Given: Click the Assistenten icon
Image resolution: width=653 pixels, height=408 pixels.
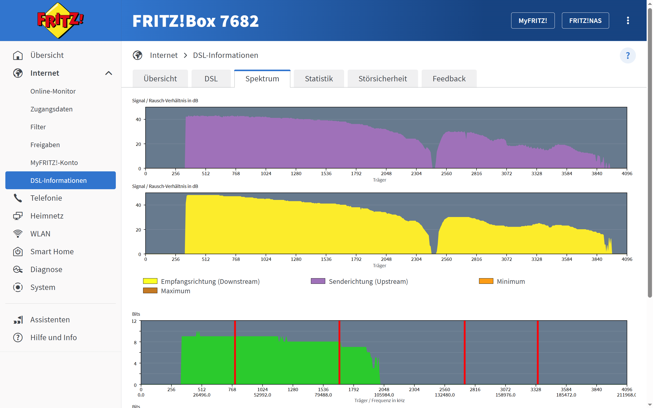Looking at the screenshot, I should tap(18, 320).
